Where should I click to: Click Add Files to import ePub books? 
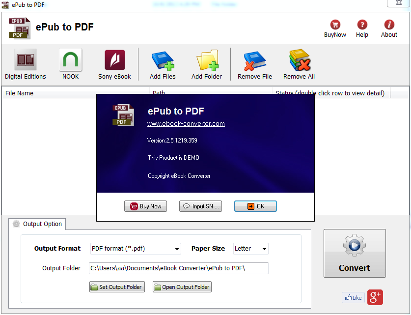[x=163, y=64]
